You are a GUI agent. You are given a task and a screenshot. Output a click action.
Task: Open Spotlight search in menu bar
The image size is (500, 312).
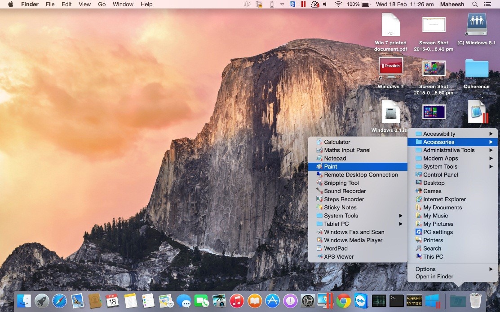475,4
